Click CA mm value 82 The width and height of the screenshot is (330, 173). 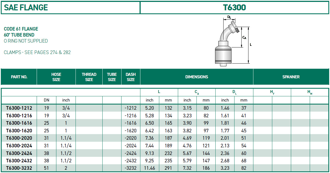[x=206, y=116]
